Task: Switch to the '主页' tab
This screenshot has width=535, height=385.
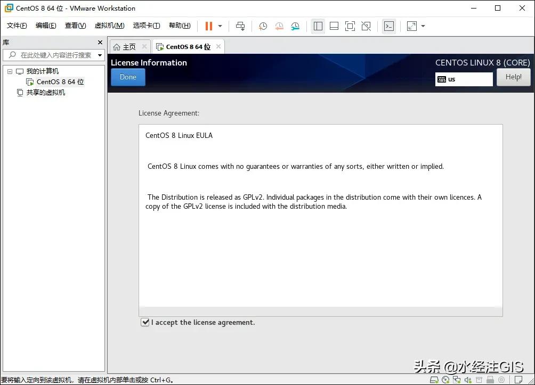Action: pos(128,46)
